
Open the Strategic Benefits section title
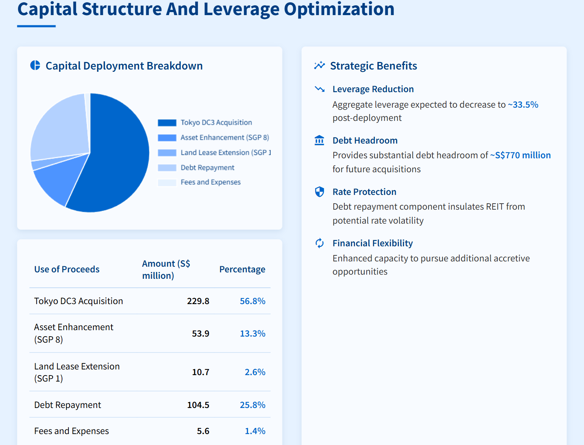(x=373, y=65)
